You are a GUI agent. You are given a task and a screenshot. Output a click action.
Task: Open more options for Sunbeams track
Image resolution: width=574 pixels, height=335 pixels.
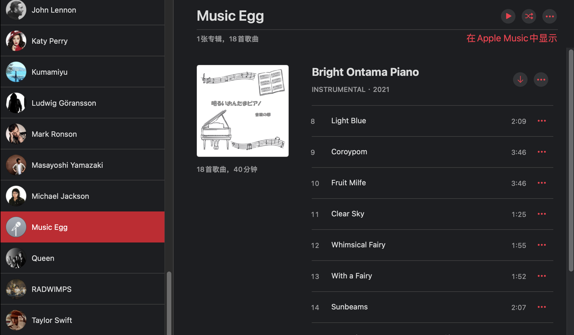coord(542,307)
